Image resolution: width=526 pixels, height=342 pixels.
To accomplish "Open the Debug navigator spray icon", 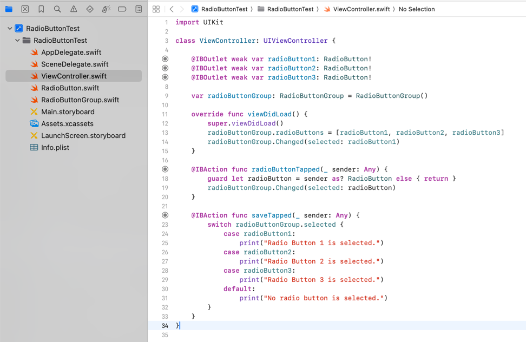I will tap(106, 9).
